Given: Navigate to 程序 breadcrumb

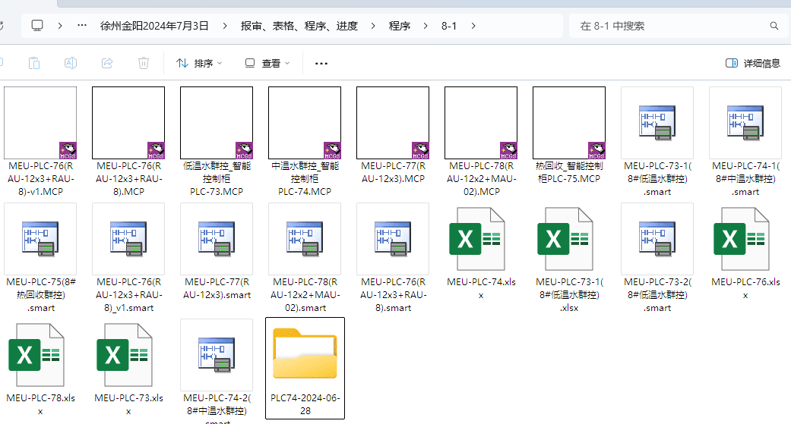Looking at the screenshot, I should (400, 26).
